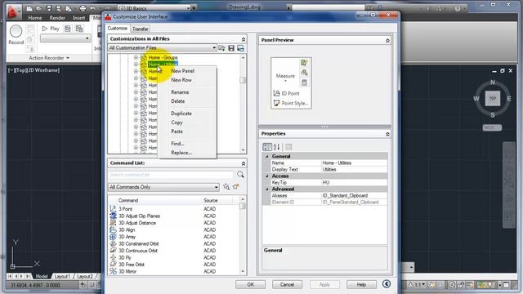This screenshot has width=523, height=294.
Task: Collapse the Panel Preview pane
Action: 387,40
